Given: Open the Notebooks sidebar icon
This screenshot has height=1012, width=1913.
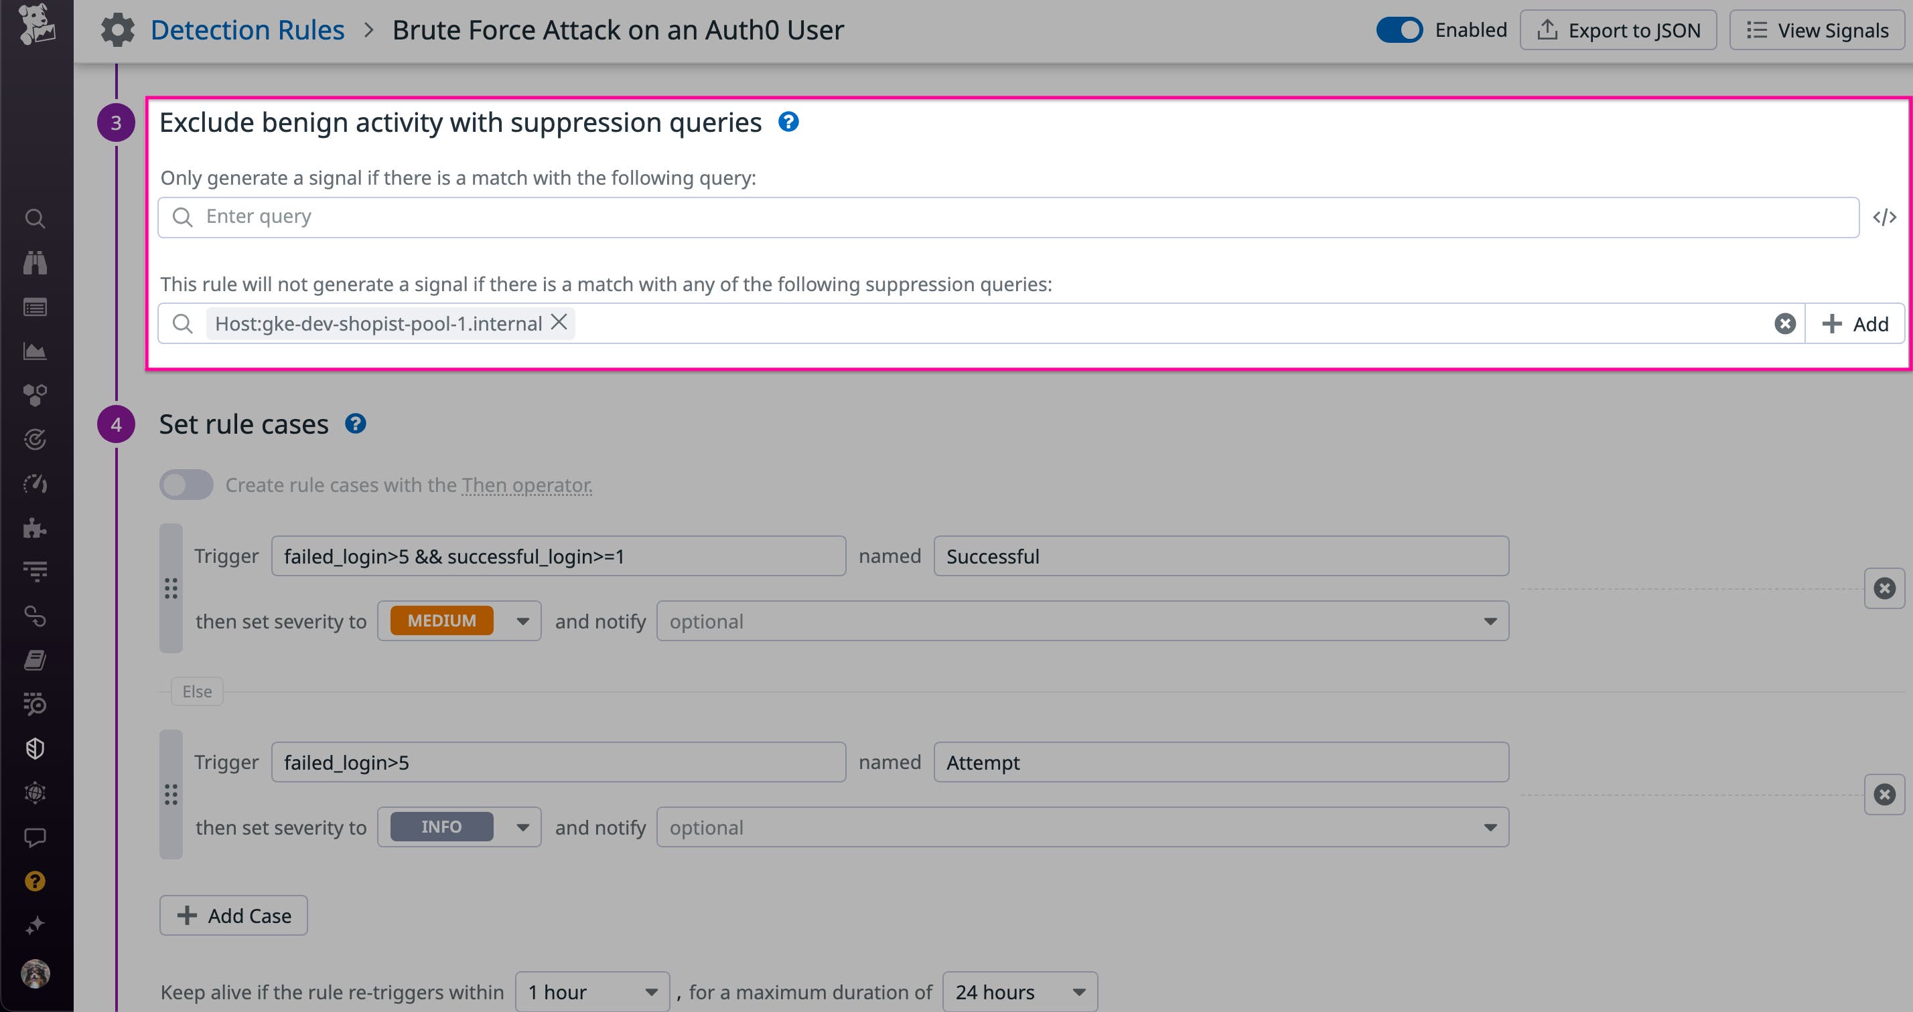Looking at the screenshot, I should click(35, 661).
